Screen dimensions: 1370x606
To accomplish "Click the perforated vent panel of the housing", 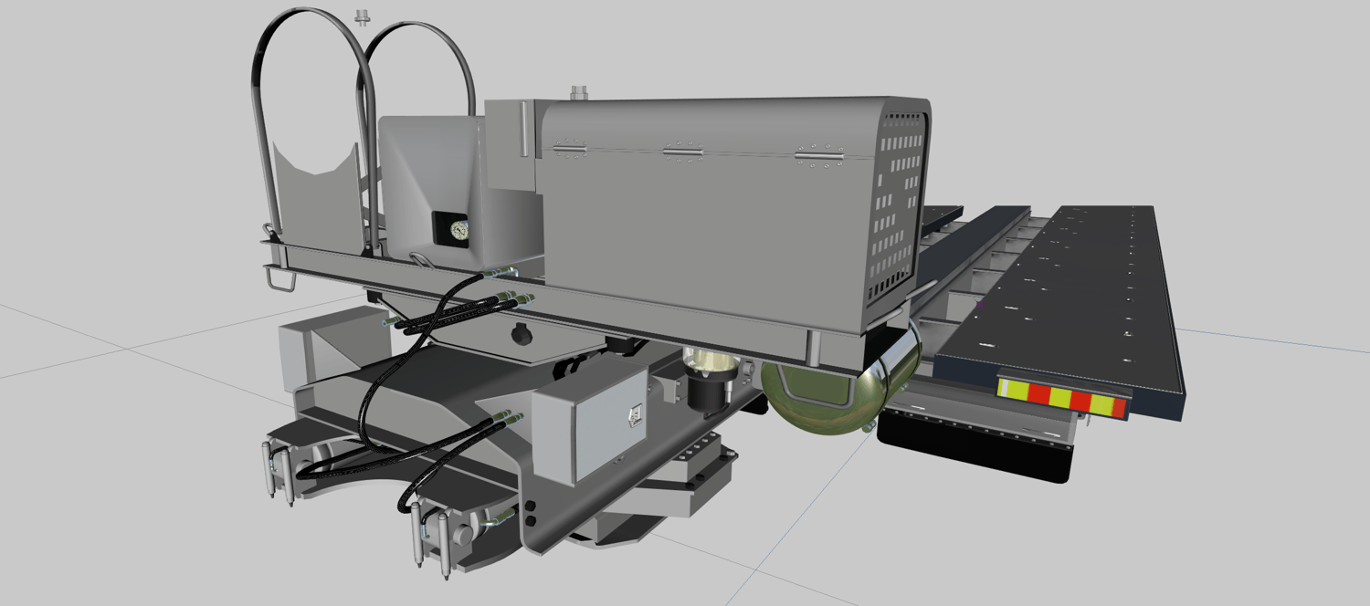I will (x=897, y=206).
